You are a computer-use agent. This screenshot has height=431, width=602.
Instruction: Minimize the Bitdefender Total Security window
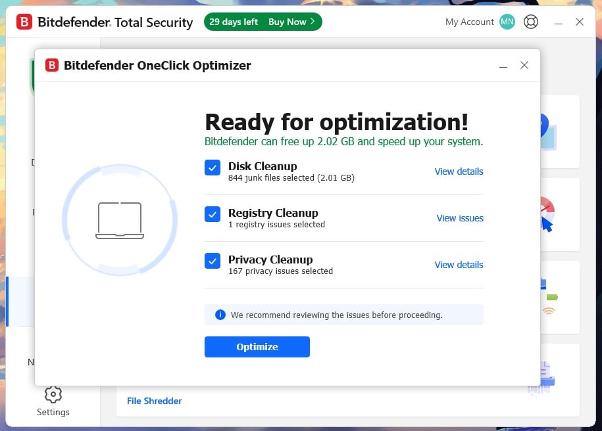click(x=559, y=22)
